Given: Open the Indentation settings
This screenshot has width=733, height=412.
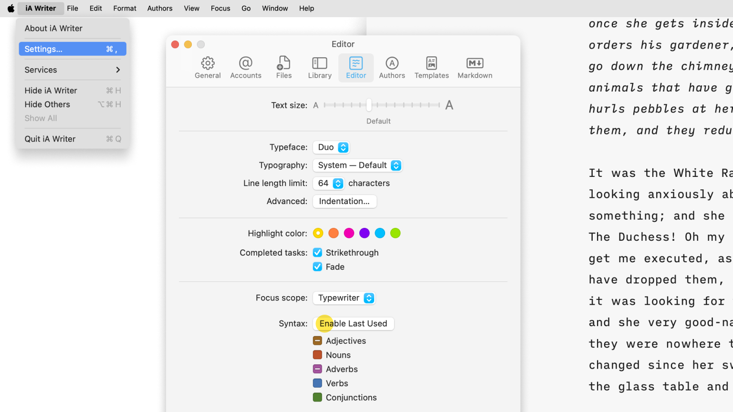Looking at the screenshot, I should pyautogui.click(x=345, y=201).
